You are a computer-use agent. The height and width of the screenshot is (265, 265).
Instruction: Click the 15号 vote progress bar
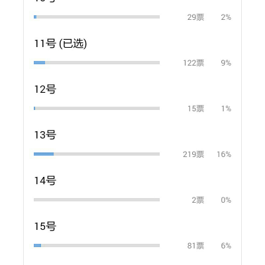pos(97,246)
